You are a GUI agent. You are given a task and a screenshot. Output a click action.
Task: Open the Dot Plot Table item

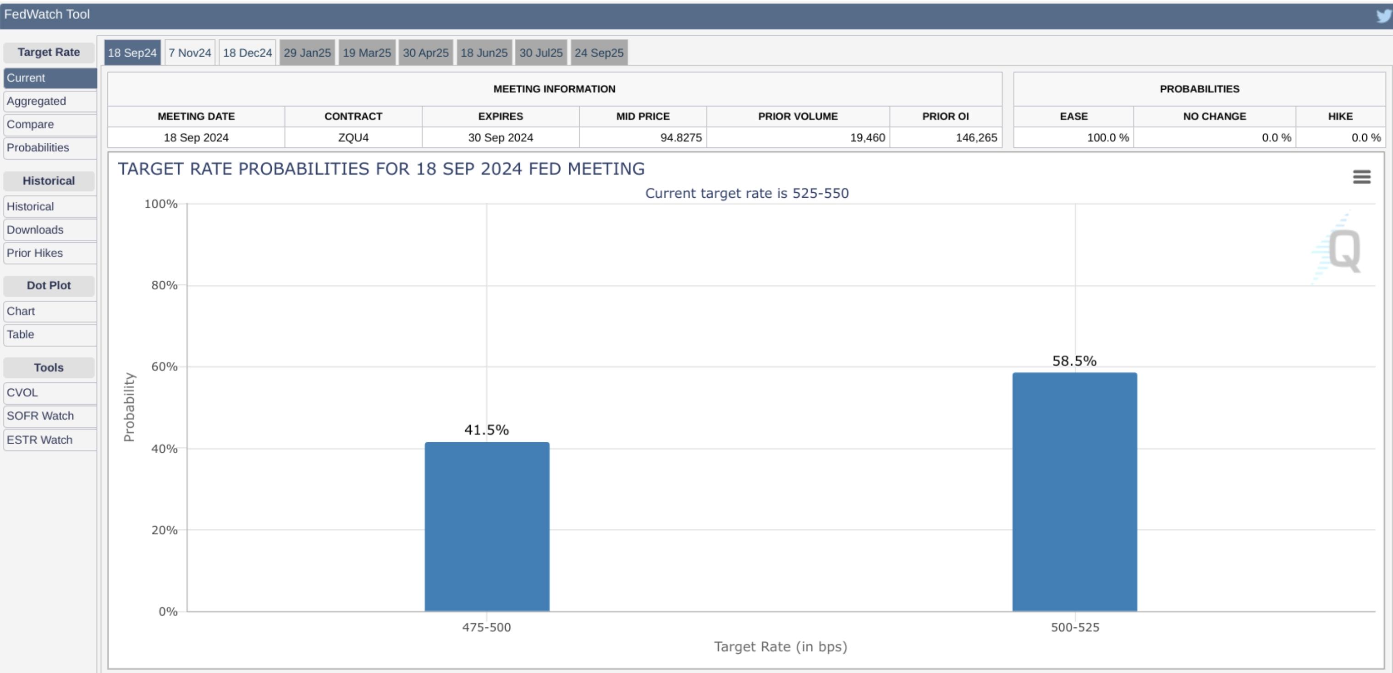(50, 334)
